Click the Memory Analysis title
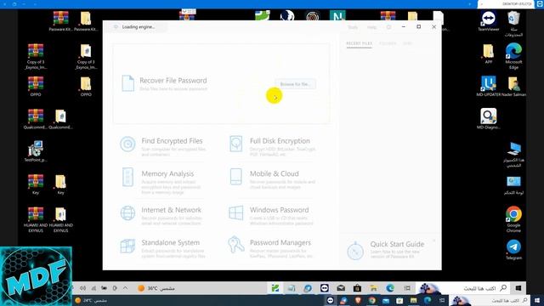 (x=167, y=173)
